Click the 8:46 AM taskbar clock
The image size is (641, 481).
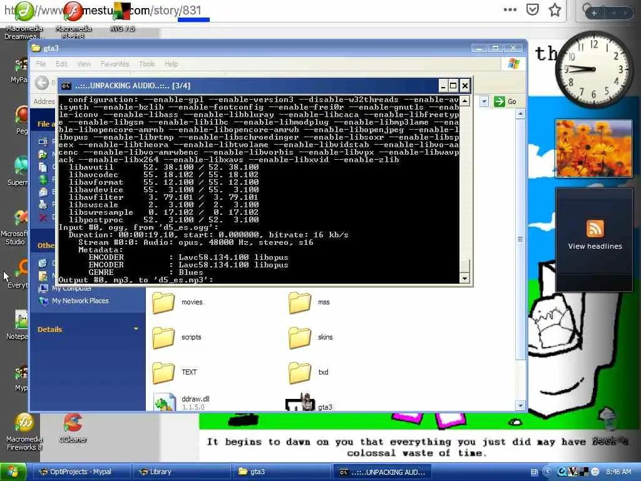click(618, 472)
